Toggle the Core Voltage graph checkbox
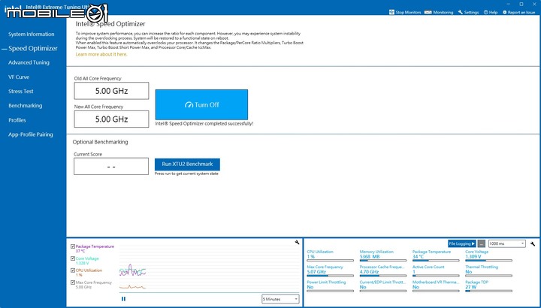Image resolution: width=541 pixels, height=308 pixels. point(73,258)
